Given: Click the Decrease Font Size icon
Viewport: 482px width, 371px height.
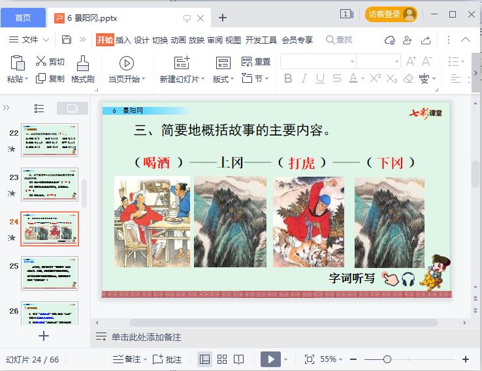Looking at the screenshot, I should (426, 61).
